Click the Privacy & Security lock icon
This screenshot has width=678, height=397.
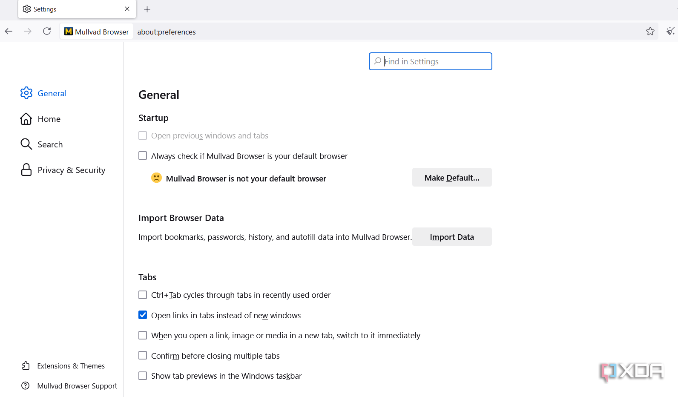point(26,170)
